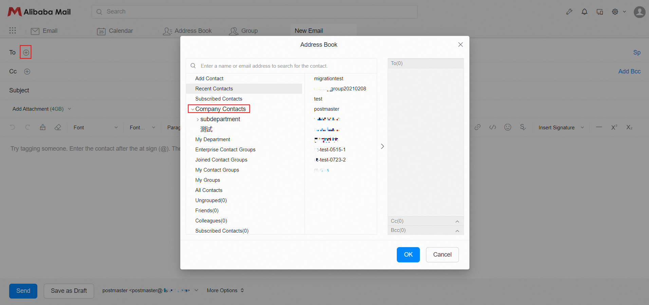Click the wrench tools icon
The image size is (649, 305).
tap(569, 12)
